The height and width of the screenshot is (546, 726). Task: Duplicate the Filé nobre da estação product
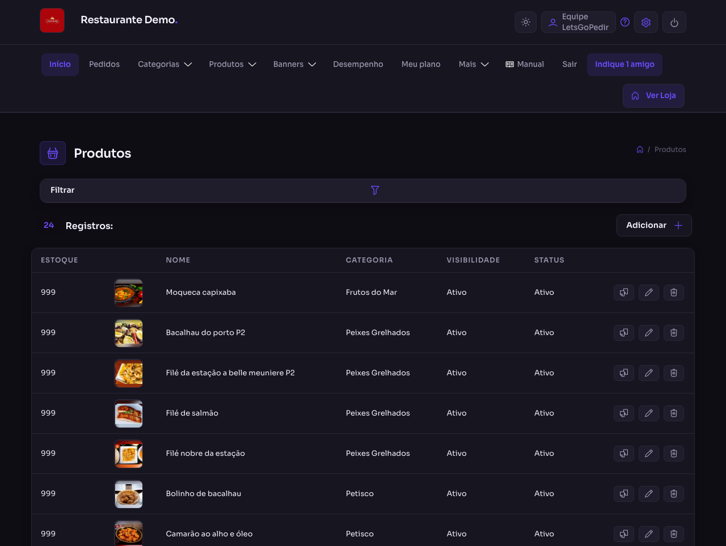click(x=624, y=454)
